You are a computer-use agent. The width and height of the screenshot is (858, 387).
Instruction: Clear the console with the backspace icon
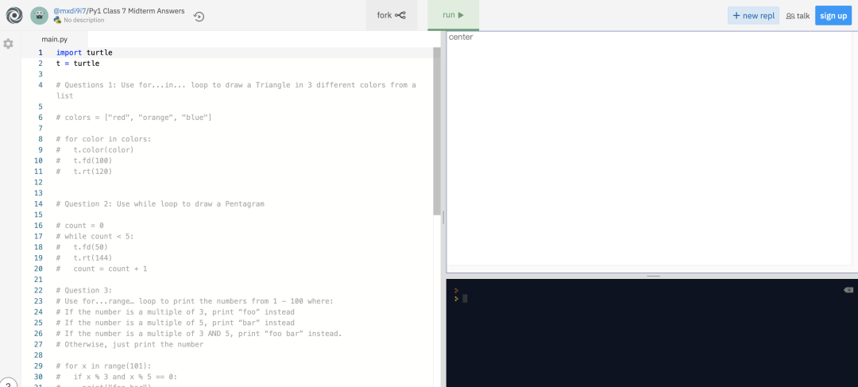pyautogui.click(x=848, y=290)
